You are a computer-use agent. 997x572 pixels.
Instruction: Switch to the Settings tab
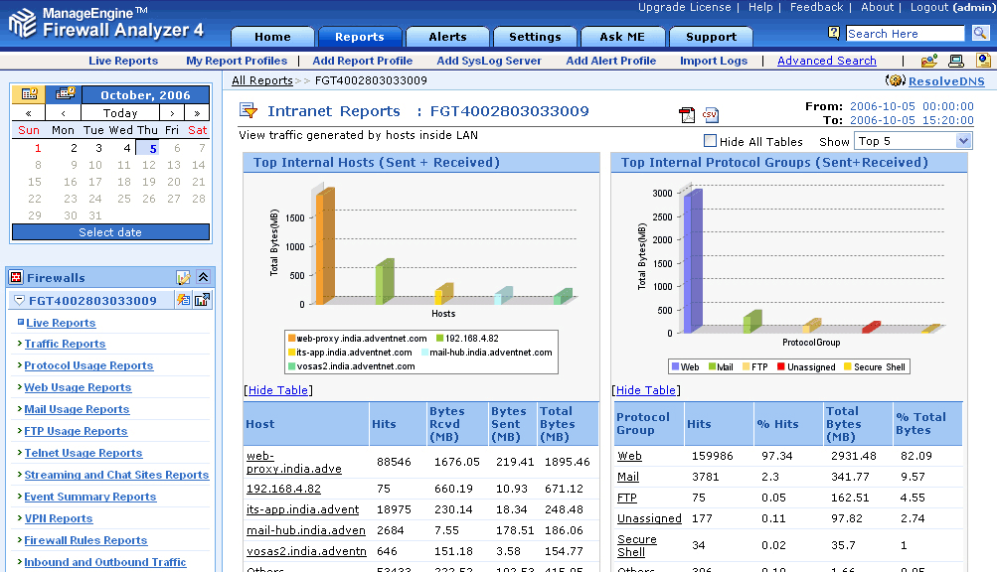click(x=535, y=37)
